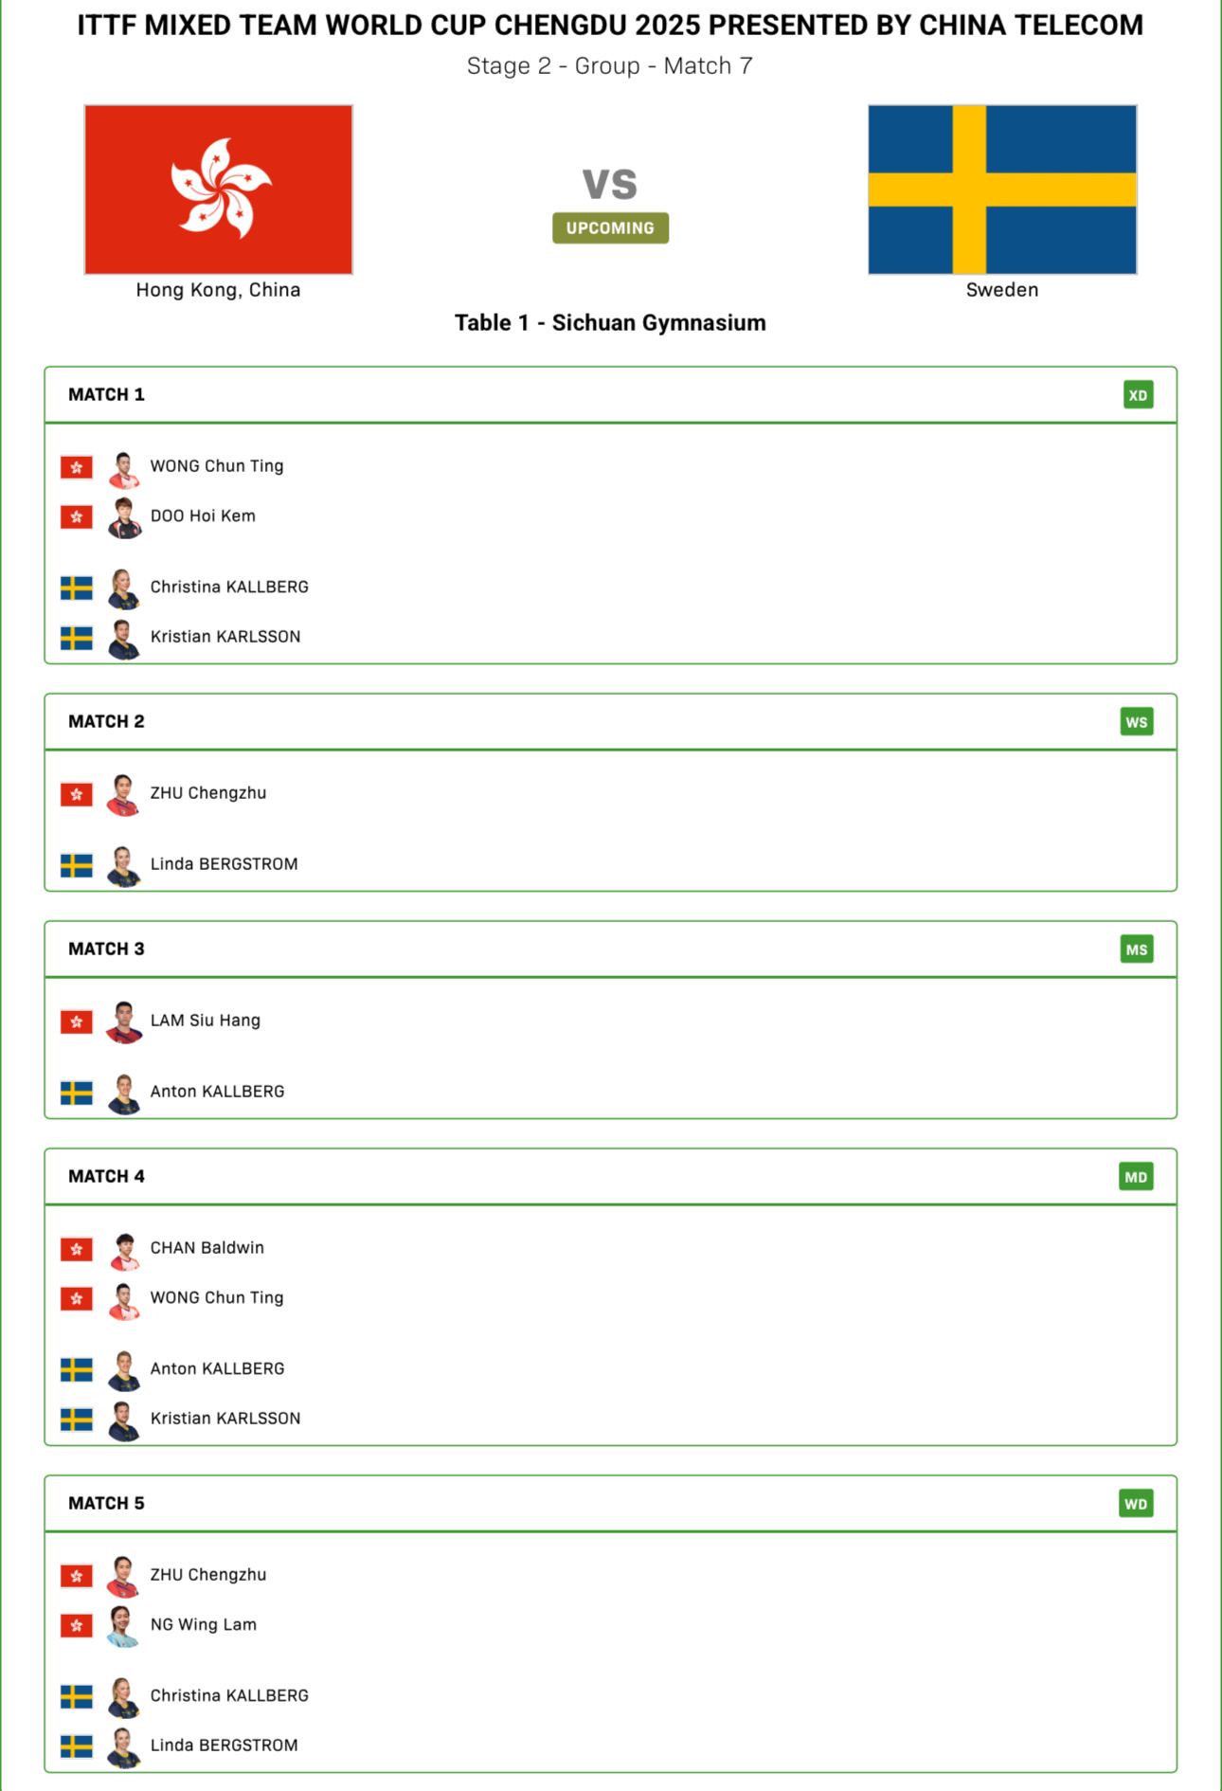Open NG Wing Lam's player avatar
This screenshot has height=1791, width=1222.
124,1626
